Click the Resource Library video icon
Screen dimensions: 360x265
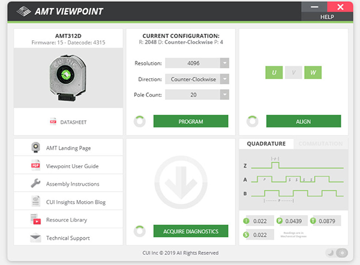tap(35, 219)
